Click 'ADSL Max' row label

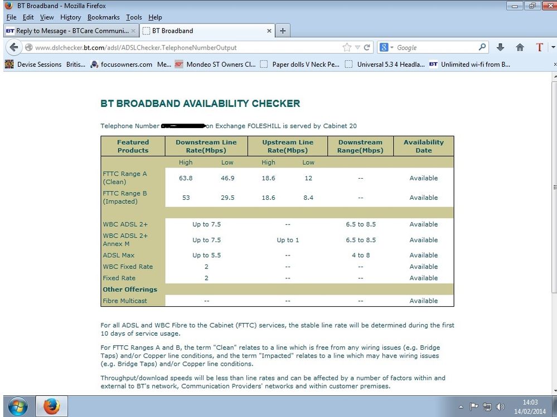coord(119,255)
